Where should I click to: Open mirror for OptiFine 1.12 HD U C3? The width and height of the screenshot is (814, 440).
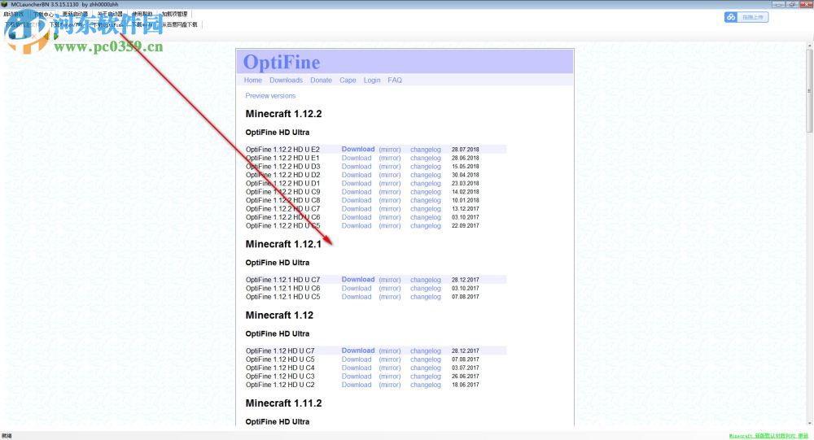[390, 377]
